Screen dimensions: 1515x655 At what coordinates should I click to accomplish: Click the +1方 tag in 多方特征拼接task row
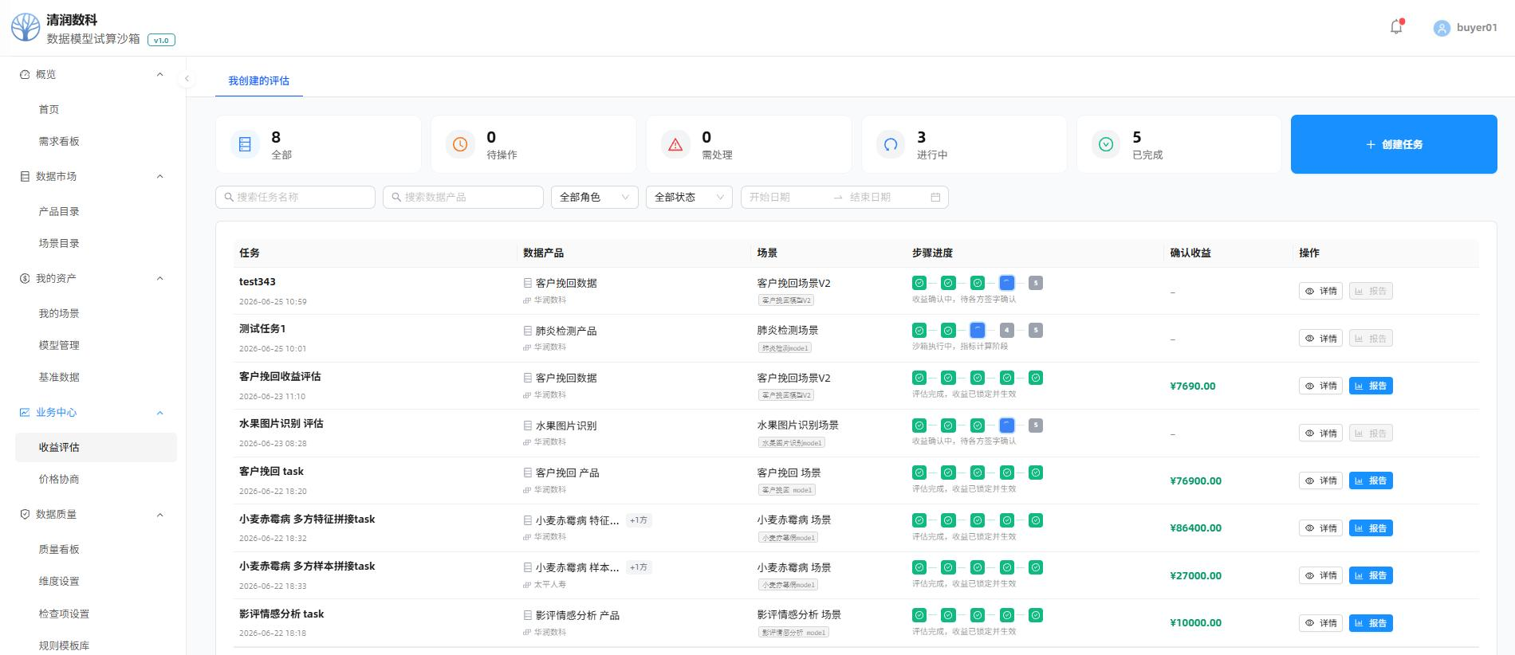[639, 520]
